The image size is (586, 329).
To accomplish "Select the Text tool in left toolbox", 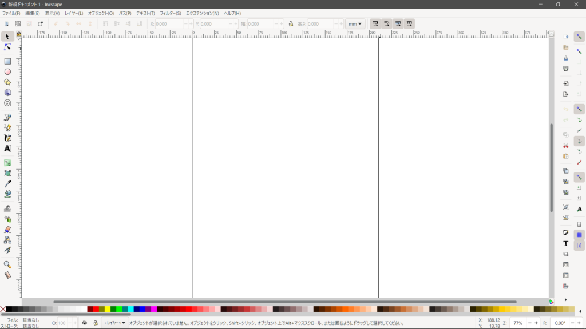I will [x=7, y=149].
